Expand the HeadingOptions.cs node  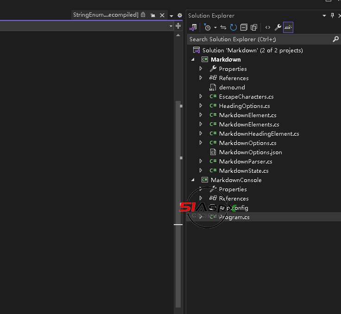(x=201, y=106)
